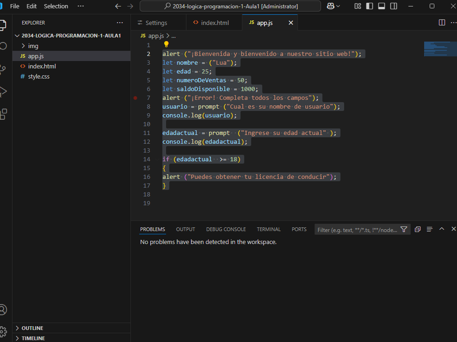Click the lightbulb code action icon
Viewport: 457px width, 342px height.
point(166,44)
